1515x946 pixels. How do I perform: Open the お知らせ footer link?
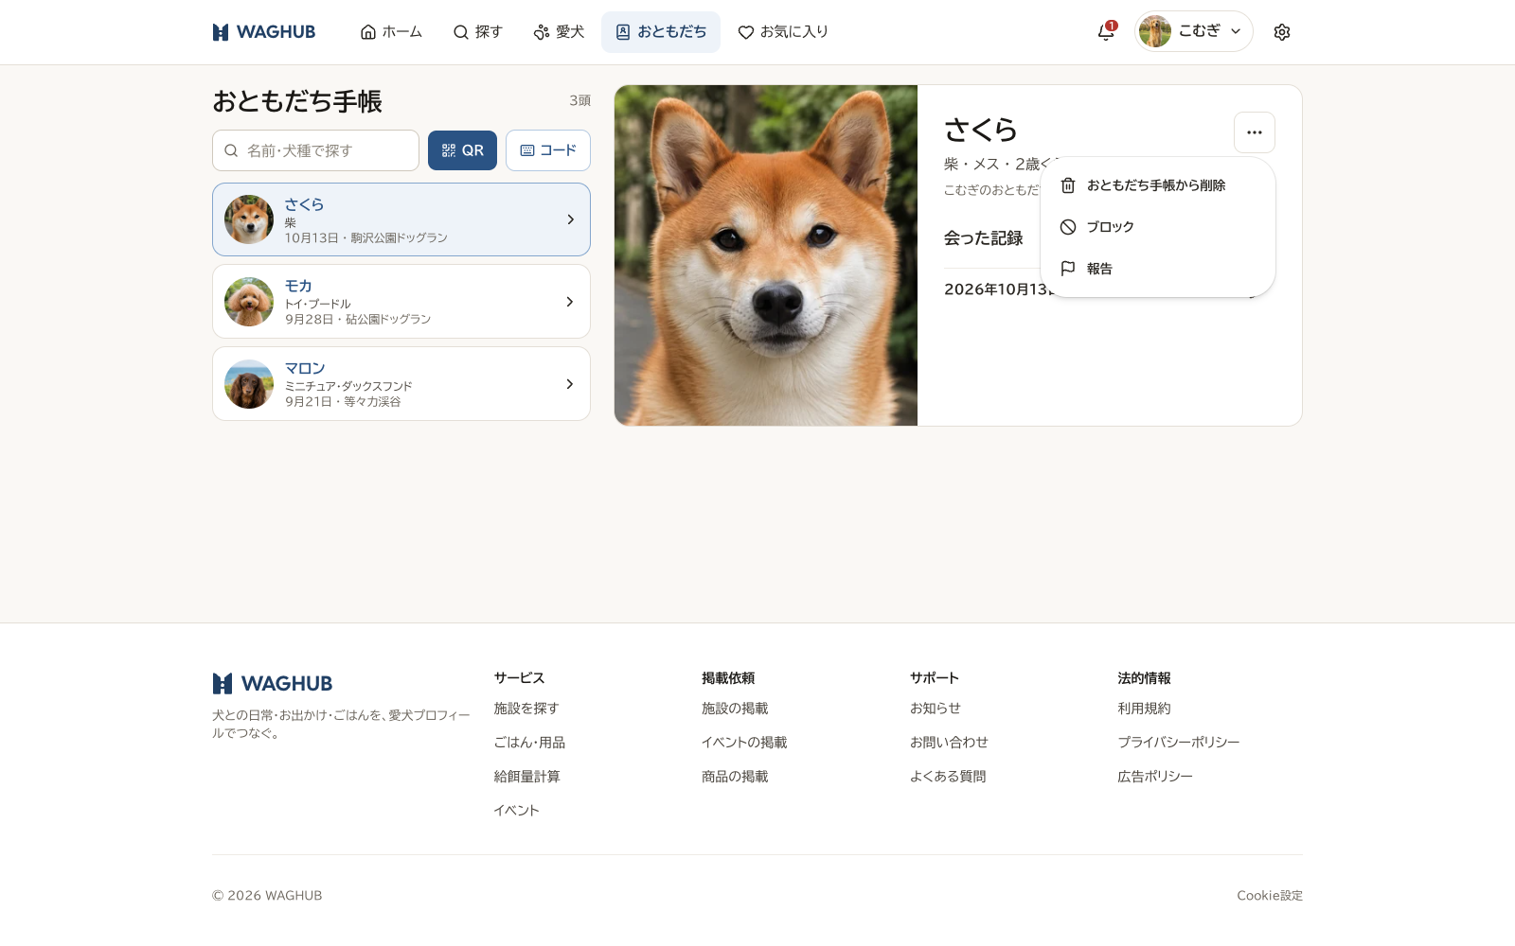click(x=936, y=709)
